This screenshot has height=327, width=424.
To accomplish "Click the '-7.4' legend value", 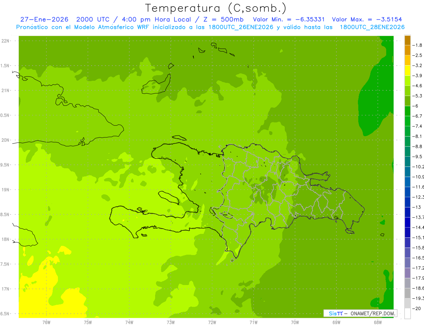I will (x=418, y=126).
